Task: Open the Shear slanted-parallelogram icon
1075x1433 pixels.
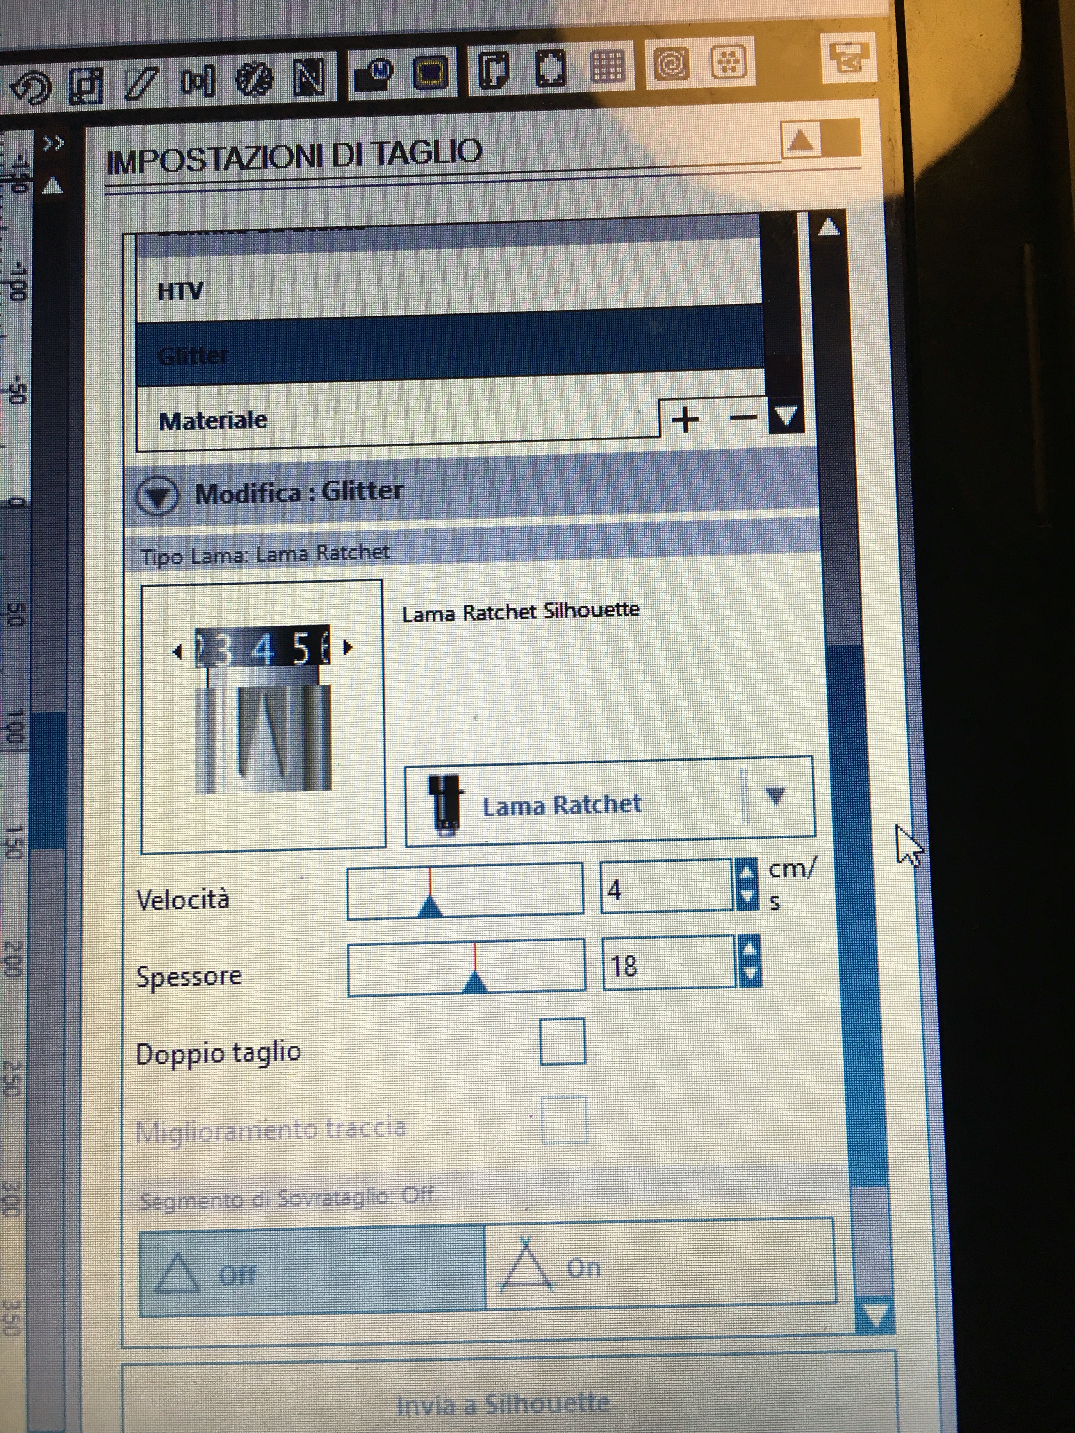Action: (x=141, y=84)
